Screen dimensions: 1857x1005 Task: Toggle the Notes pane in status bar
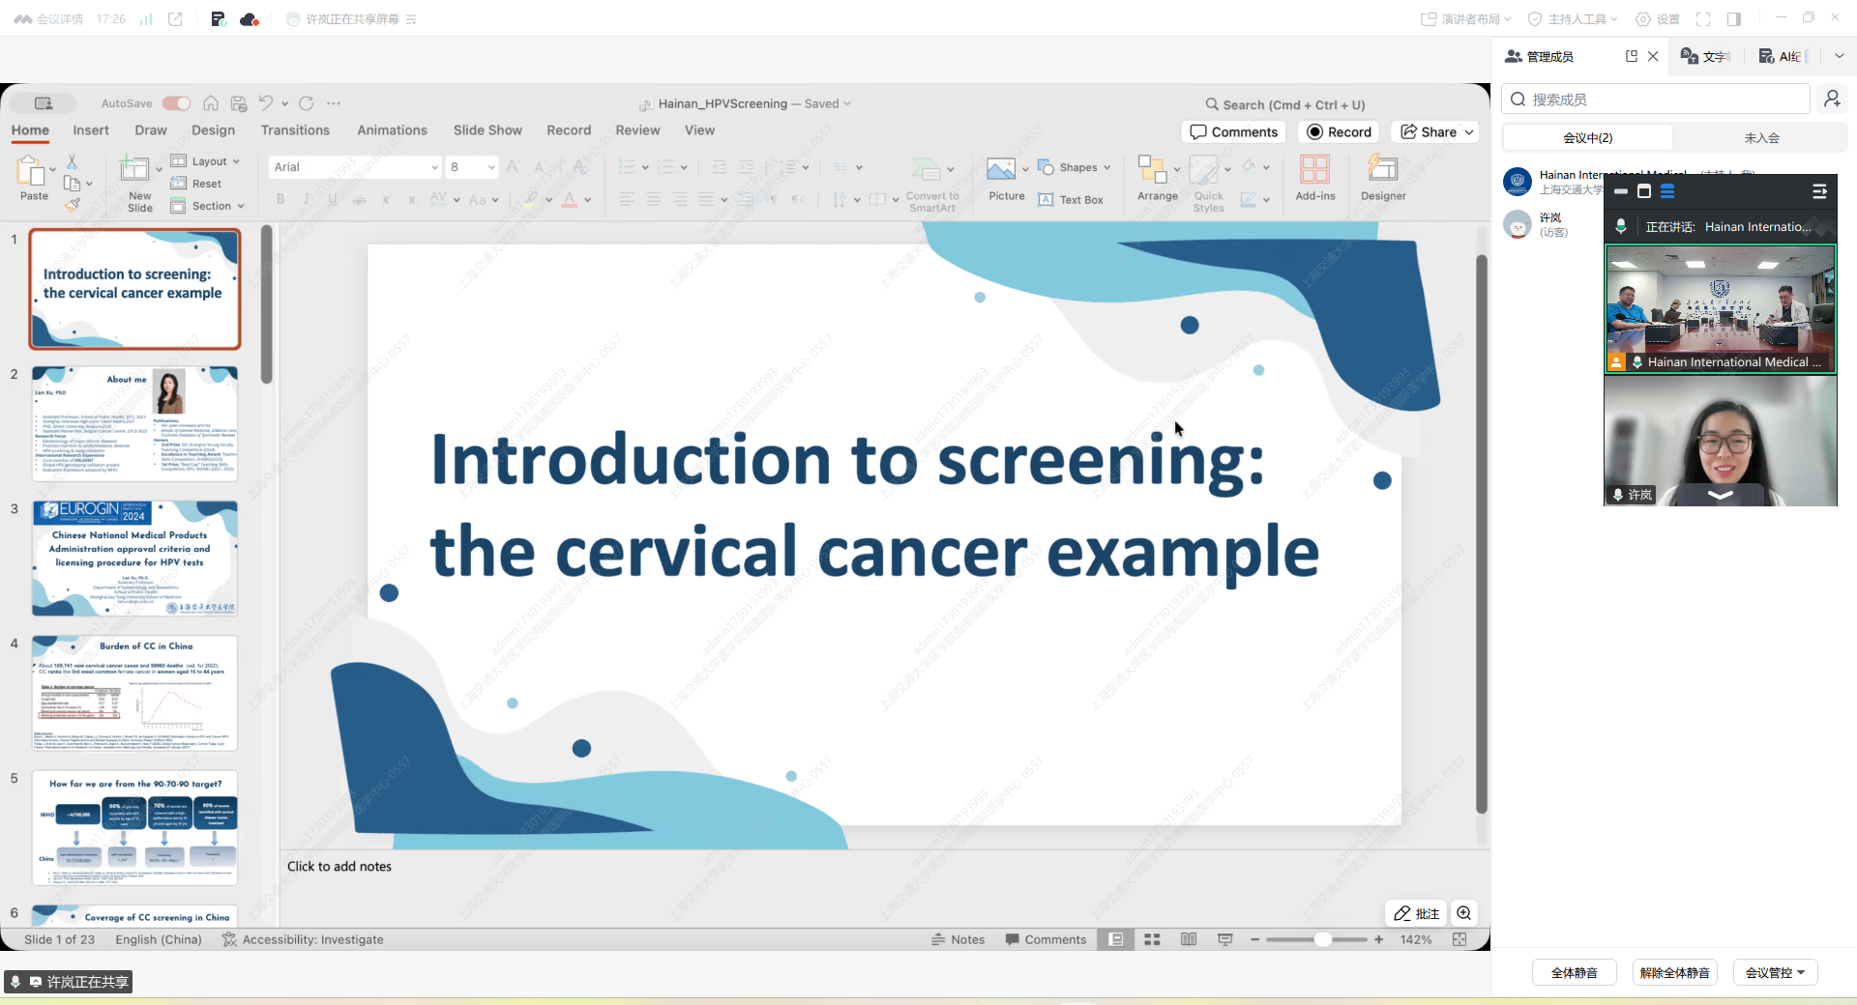tap(958, 939)
